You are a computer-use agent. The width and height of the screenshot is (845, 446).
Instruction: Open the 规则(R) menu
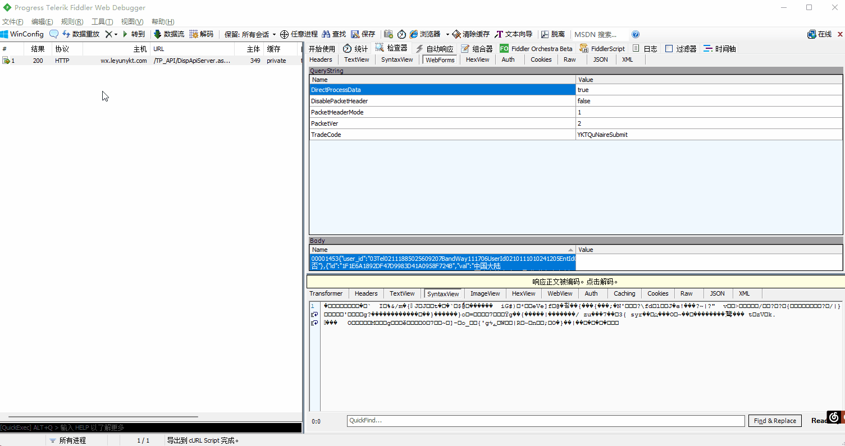point(72,22)
